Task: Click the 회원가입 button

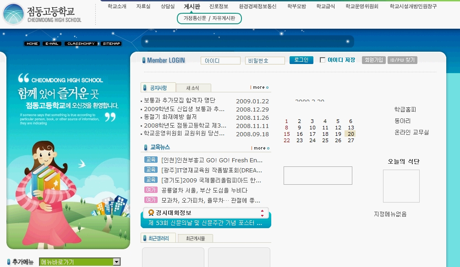Action: [x=373, y=60]
